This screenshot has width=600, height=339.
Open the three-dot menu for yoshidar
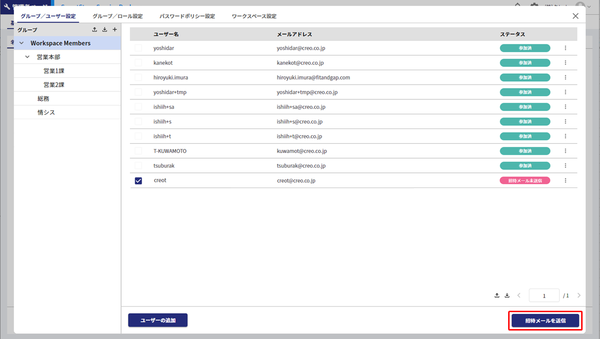(x=566, y=48)
